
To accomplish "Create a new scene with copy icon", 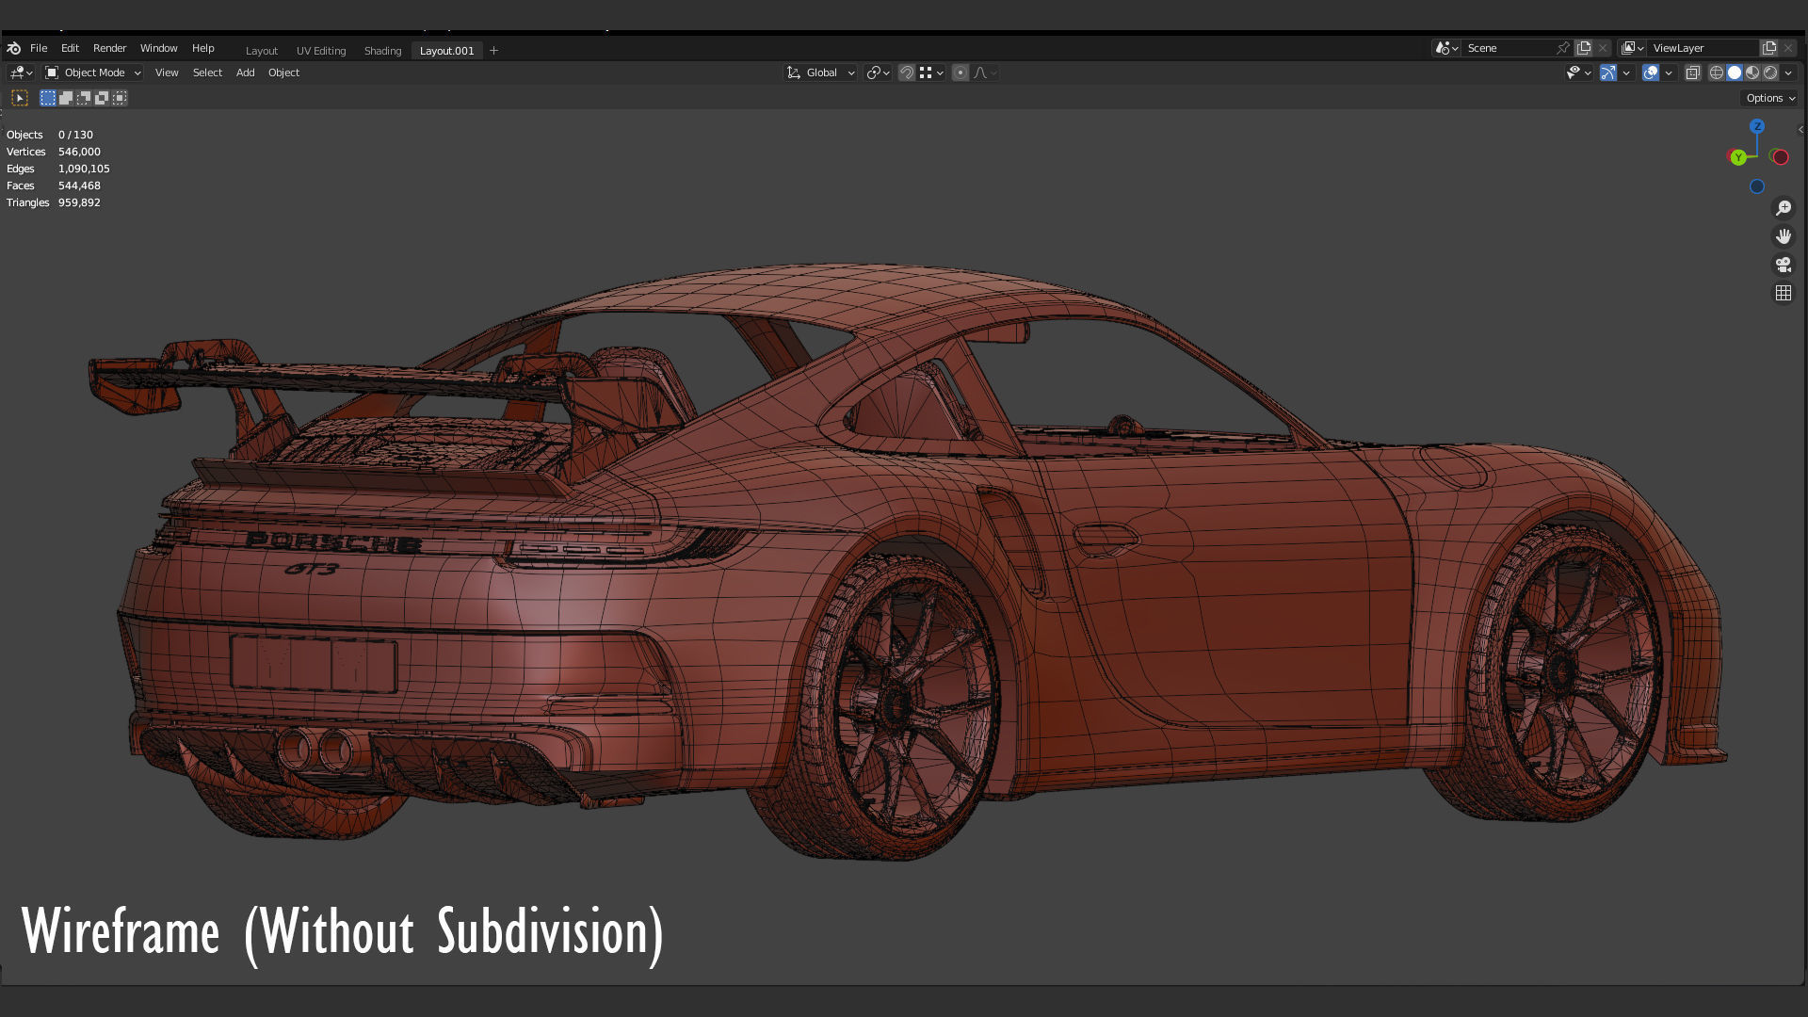I will 1584,48.
